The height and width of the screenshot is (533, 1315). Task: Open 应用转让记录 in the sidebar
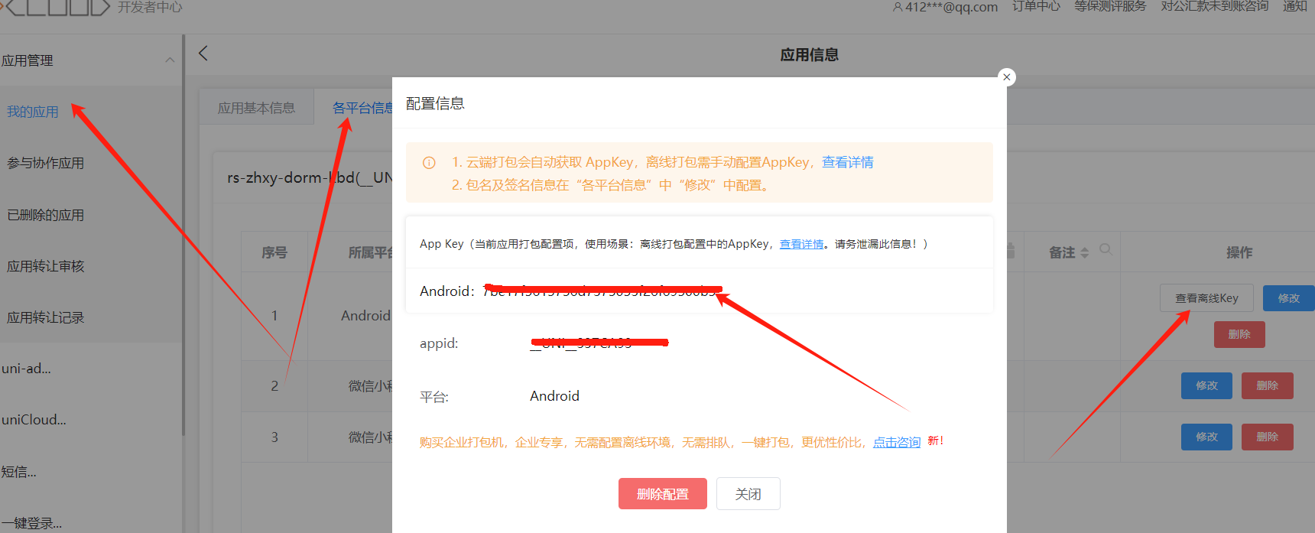(x=46, y=317)
